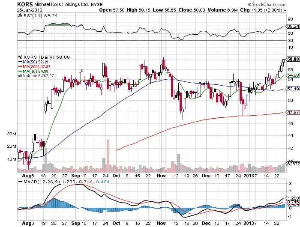
Task: Click the 54.88 MA(10) tag on price axis
Action: [x=293, y=75]
